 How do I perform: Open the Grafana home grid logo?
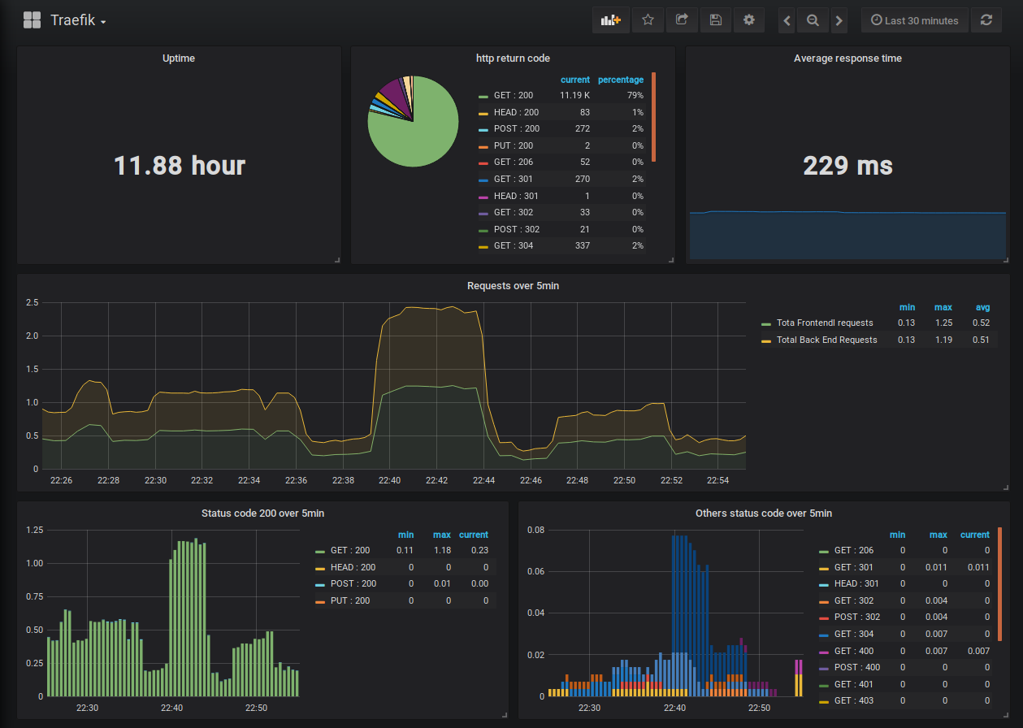[32, 20]
